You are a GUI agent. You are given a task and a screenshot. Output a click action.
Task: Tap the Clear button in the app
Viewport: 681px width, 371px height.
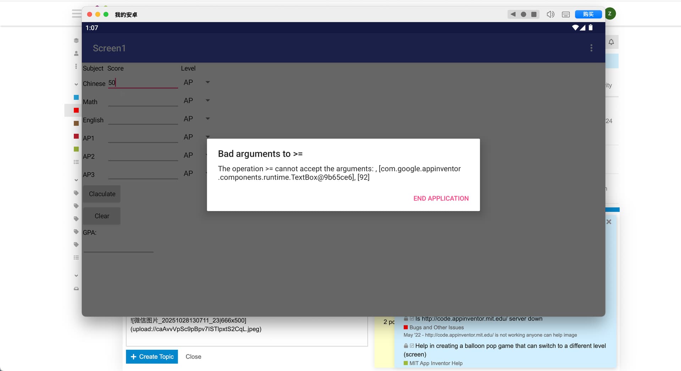coord(102,216)
